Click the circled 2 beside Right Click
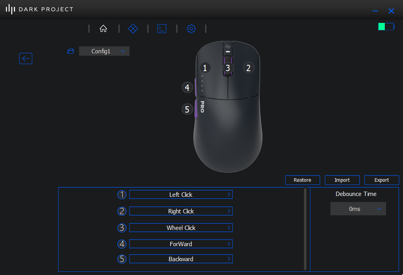Image resolution: width=403 pixels, height=275 pixels. (x=122, y=211)
